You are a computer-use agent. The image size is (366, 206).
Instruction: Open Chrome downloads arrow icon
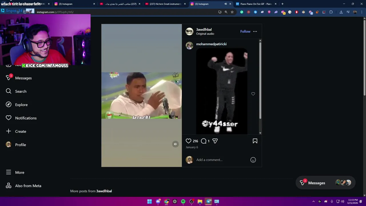coord(341,12)
